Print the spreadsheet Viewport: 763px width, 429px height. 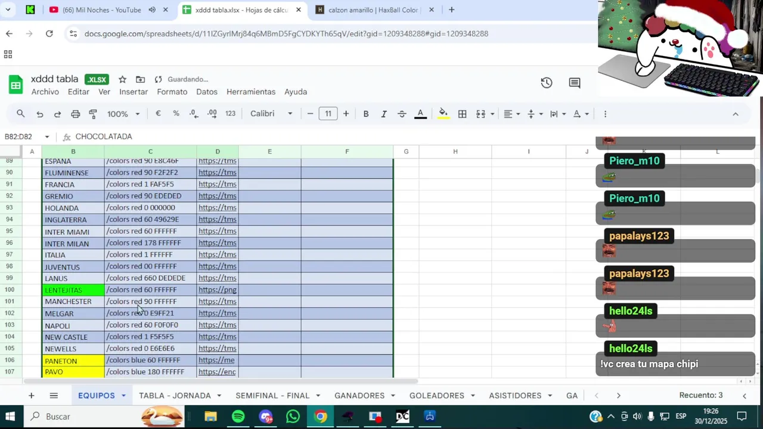75,114
